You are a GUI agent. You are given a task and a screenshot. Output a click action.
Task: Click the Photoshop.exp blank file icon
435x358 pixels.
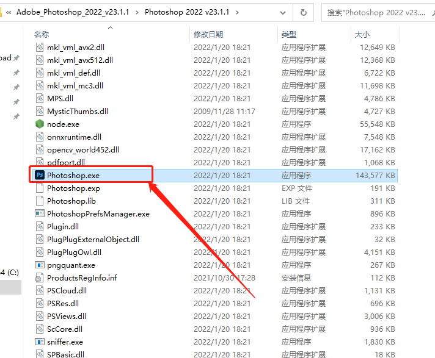40,188
